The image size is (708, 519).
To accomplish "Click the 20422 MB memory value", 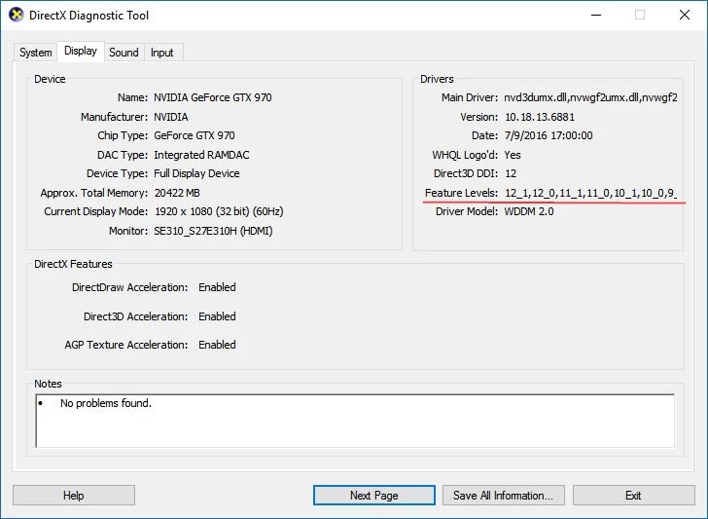I will (177, 193).
